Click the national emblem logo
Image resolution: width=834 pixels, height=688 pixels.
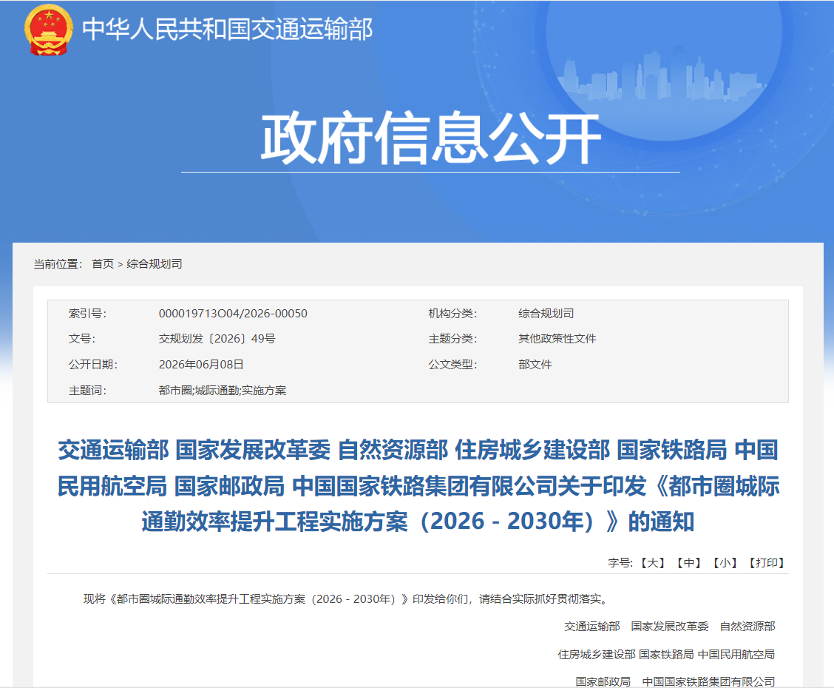click(x=48, y=30)
